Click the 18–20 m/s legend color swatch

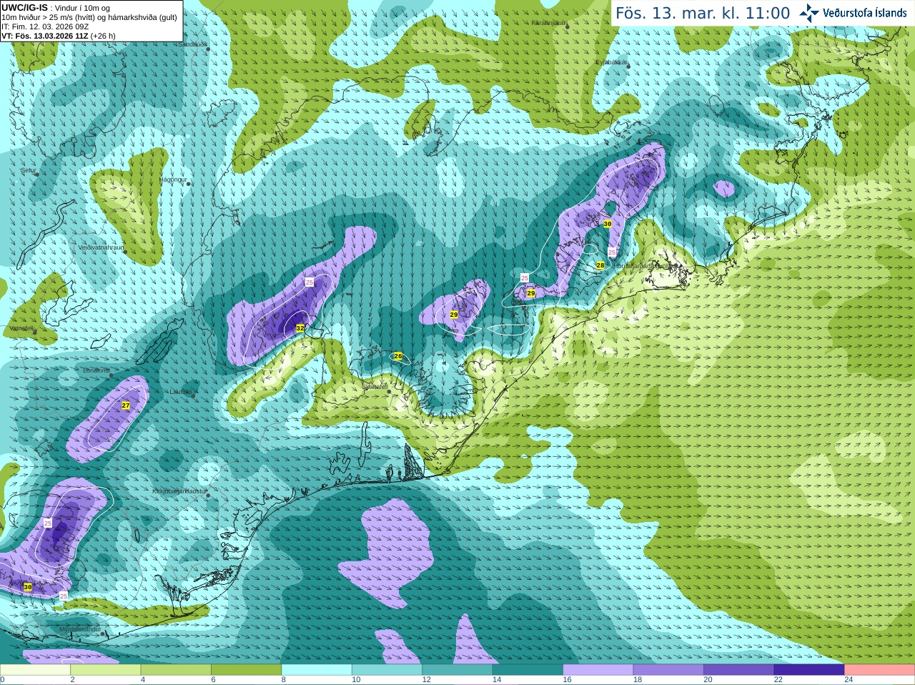pyautogui.click(x=668, y=670)
